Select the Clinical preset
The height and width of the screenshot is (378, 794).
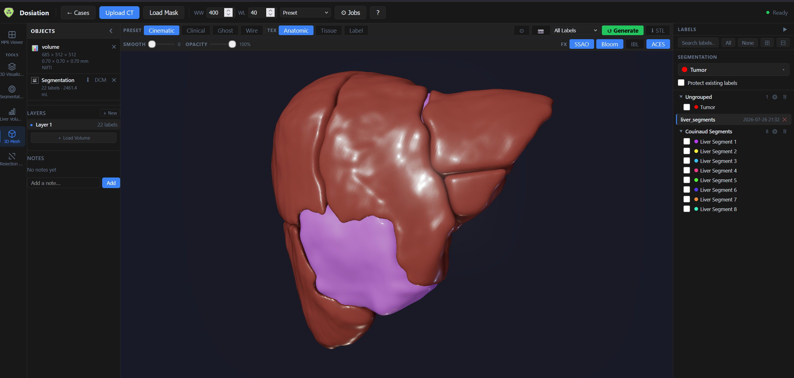(196, 30)
